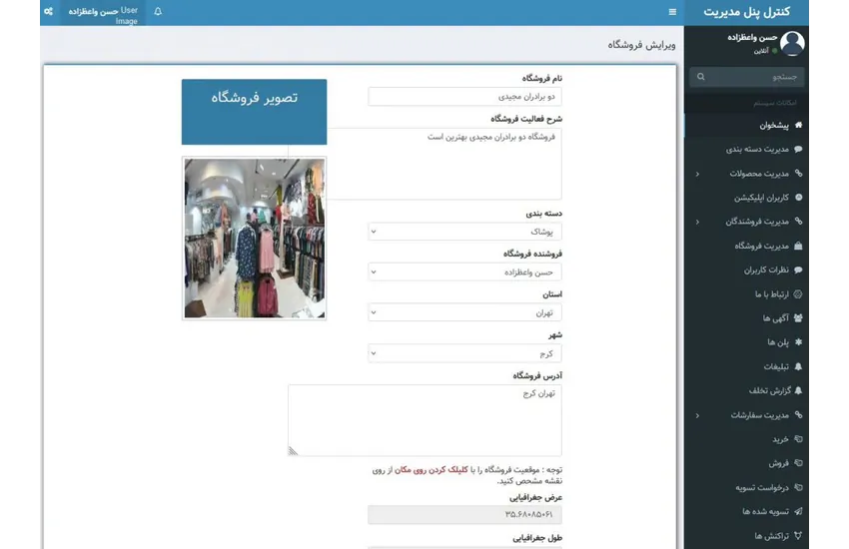Click the home icon next to پیشخوان
The image size is (849, 549).
[x=798, y=125]
